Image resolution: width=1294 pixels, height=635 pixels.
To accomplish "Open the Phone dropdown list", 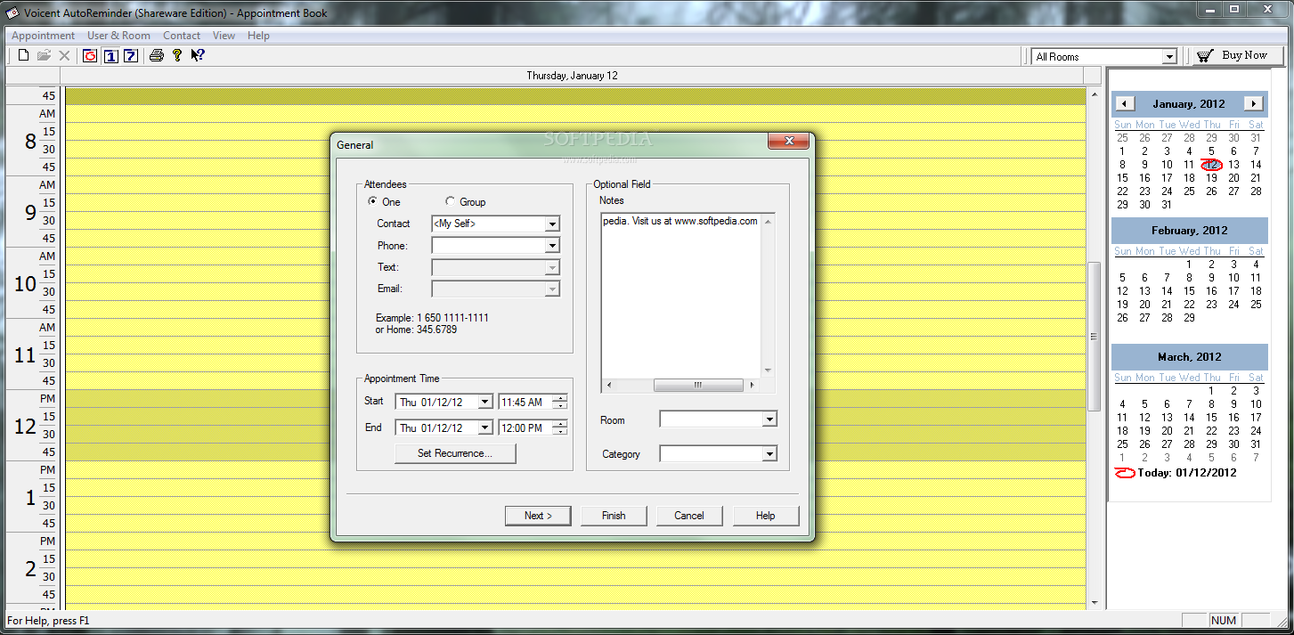I will pyautogui.click(x=552, y=245).
